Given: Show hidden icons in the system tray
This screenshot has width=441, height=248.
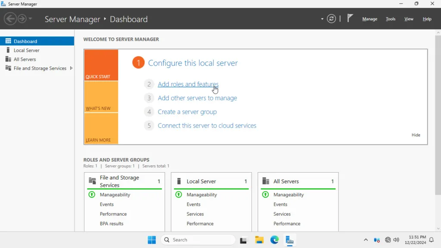Looking at the screenshot, I should coord(366,240).
